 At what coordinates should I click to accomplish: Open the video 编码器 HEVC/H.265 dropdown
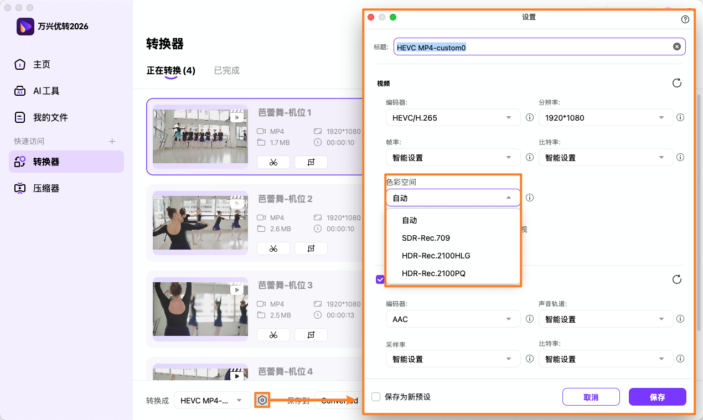coord(453,117)
